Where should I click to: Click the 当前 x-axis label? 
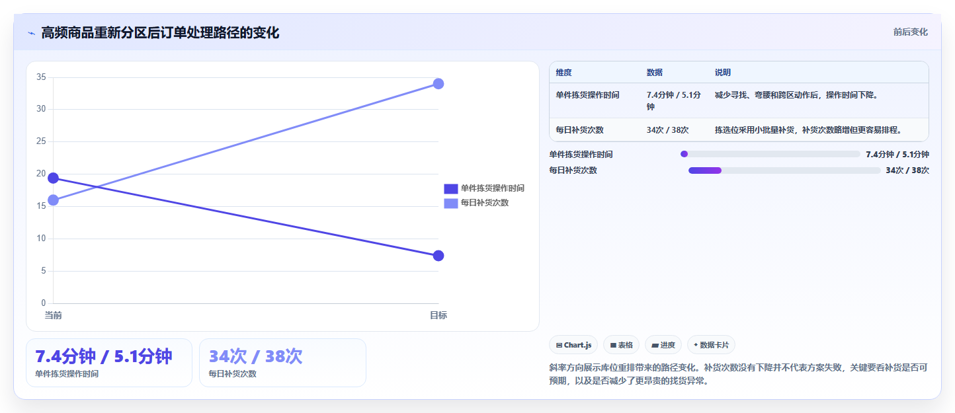(x=54, y=315)
